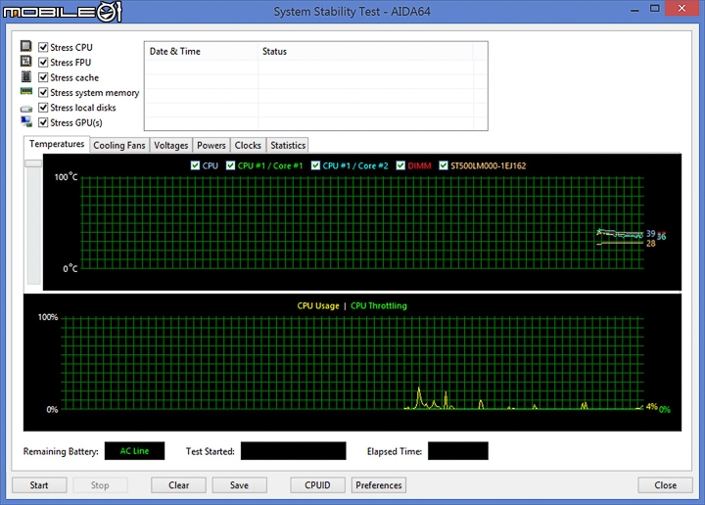Click the Date & Time column header

coord(202,51)
